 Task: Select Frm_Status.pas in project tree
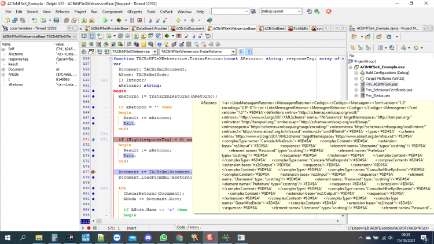click(x=377, y=96)
